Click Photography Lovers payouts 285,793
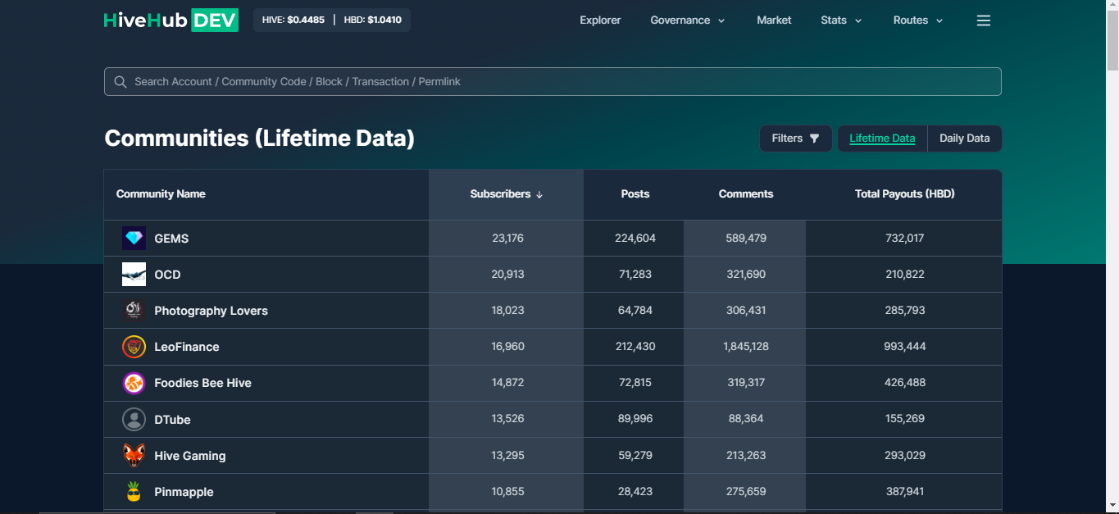Screen dimensions: 1119x514 (x=905, y=311)
